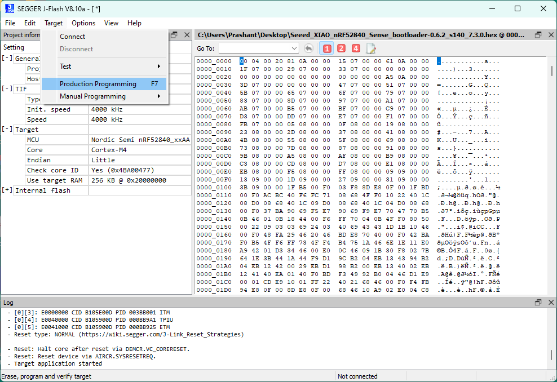Click the Yes (0x4BA00477) core ID value
The height and width of the screenshot is (382, 557).
[x=122, y=170]
